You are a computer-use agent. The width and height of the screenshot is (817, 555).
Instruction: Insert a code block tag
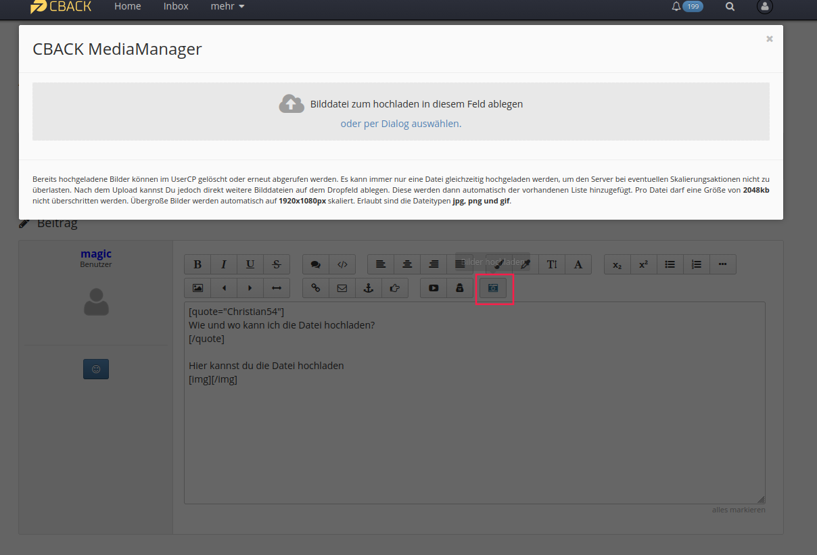tap(342, 264)
